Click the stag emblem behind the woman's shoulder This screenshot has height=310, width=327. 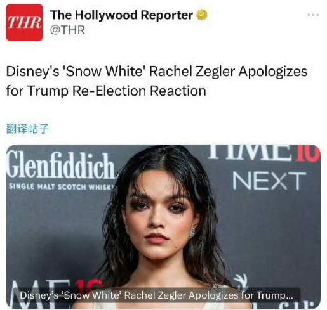(241, 281)
